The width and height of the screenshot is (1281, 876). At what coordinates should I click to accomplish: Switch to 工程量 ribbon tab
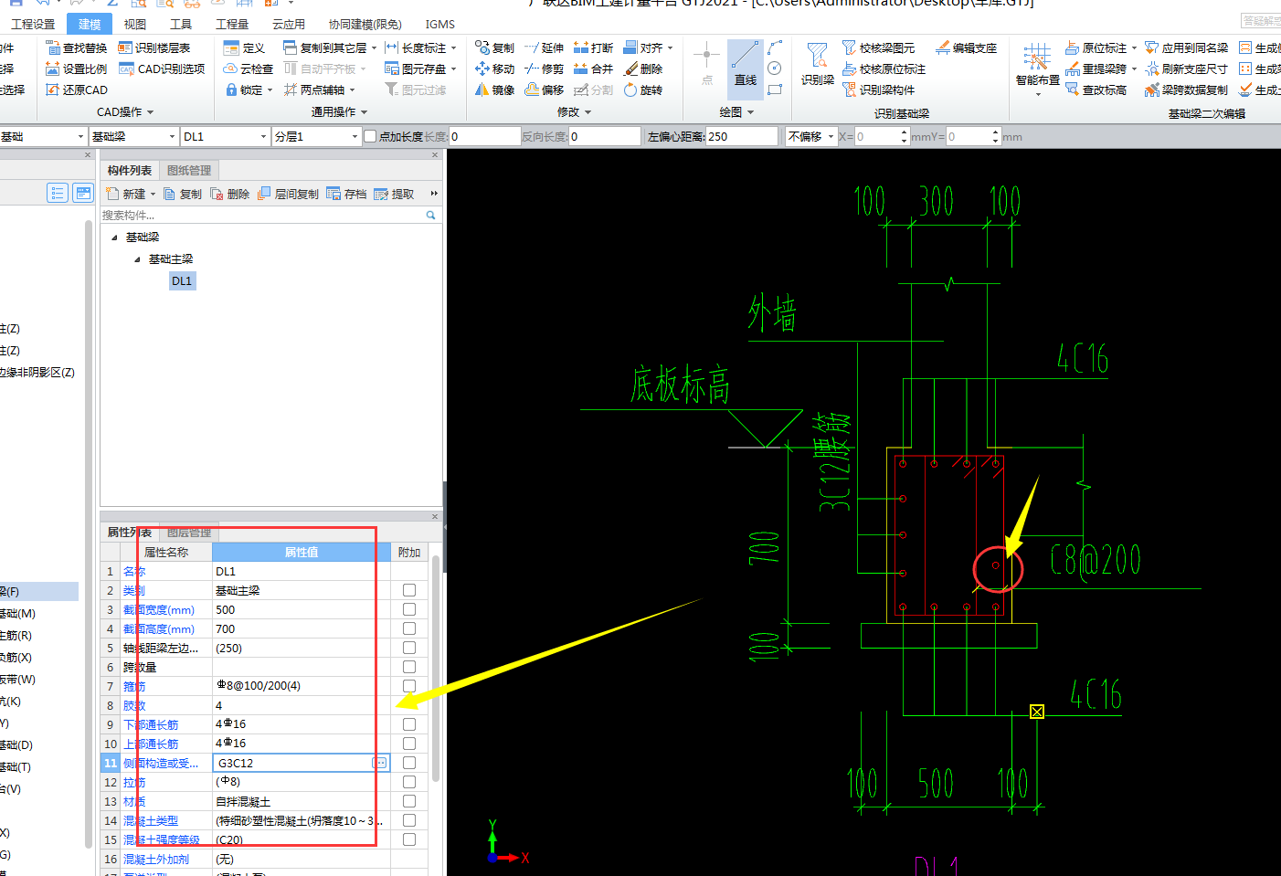point(232,24)
